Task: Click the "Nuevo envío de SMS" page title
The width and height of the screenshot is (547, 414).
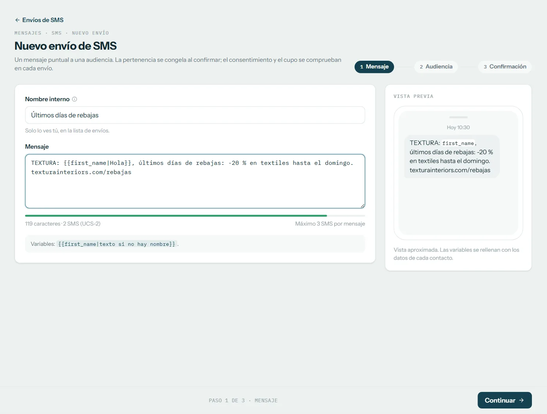Action: (x=65, y=46)
